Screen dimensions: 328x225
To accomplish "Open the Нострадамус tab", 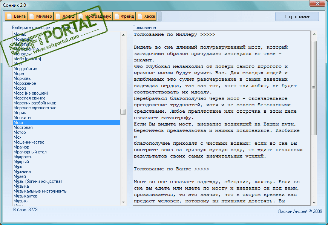I will click(94, 16).
